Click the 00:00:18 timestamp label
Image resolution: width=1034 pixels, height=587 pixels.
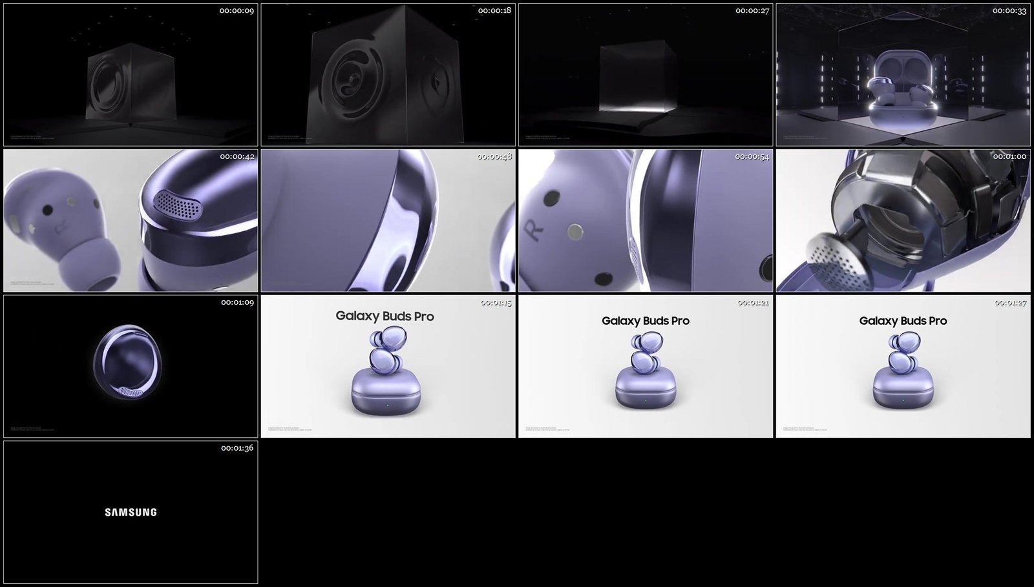[494, 11]
